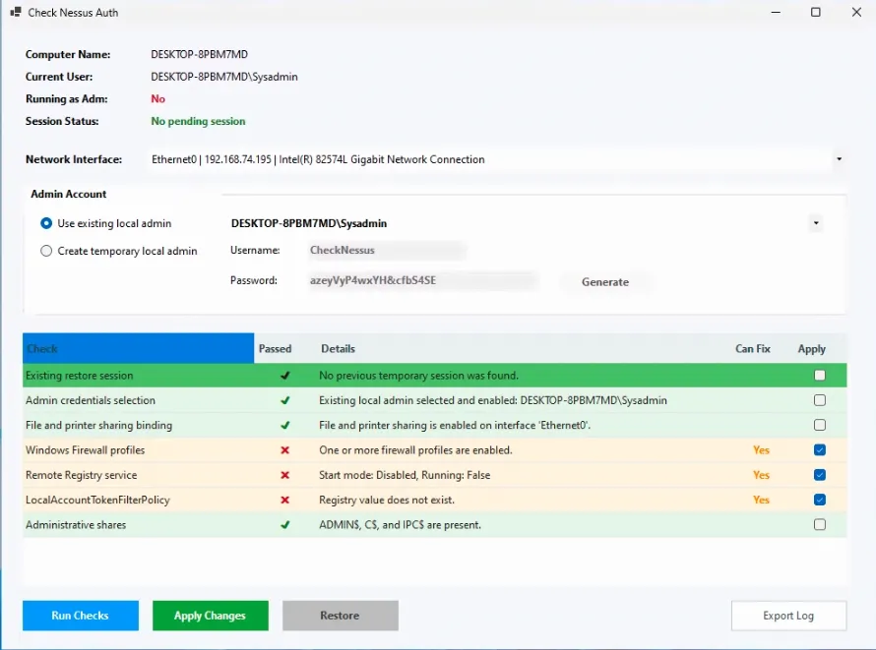Click 'One or more firewall profiles are enabled.'

415,449
